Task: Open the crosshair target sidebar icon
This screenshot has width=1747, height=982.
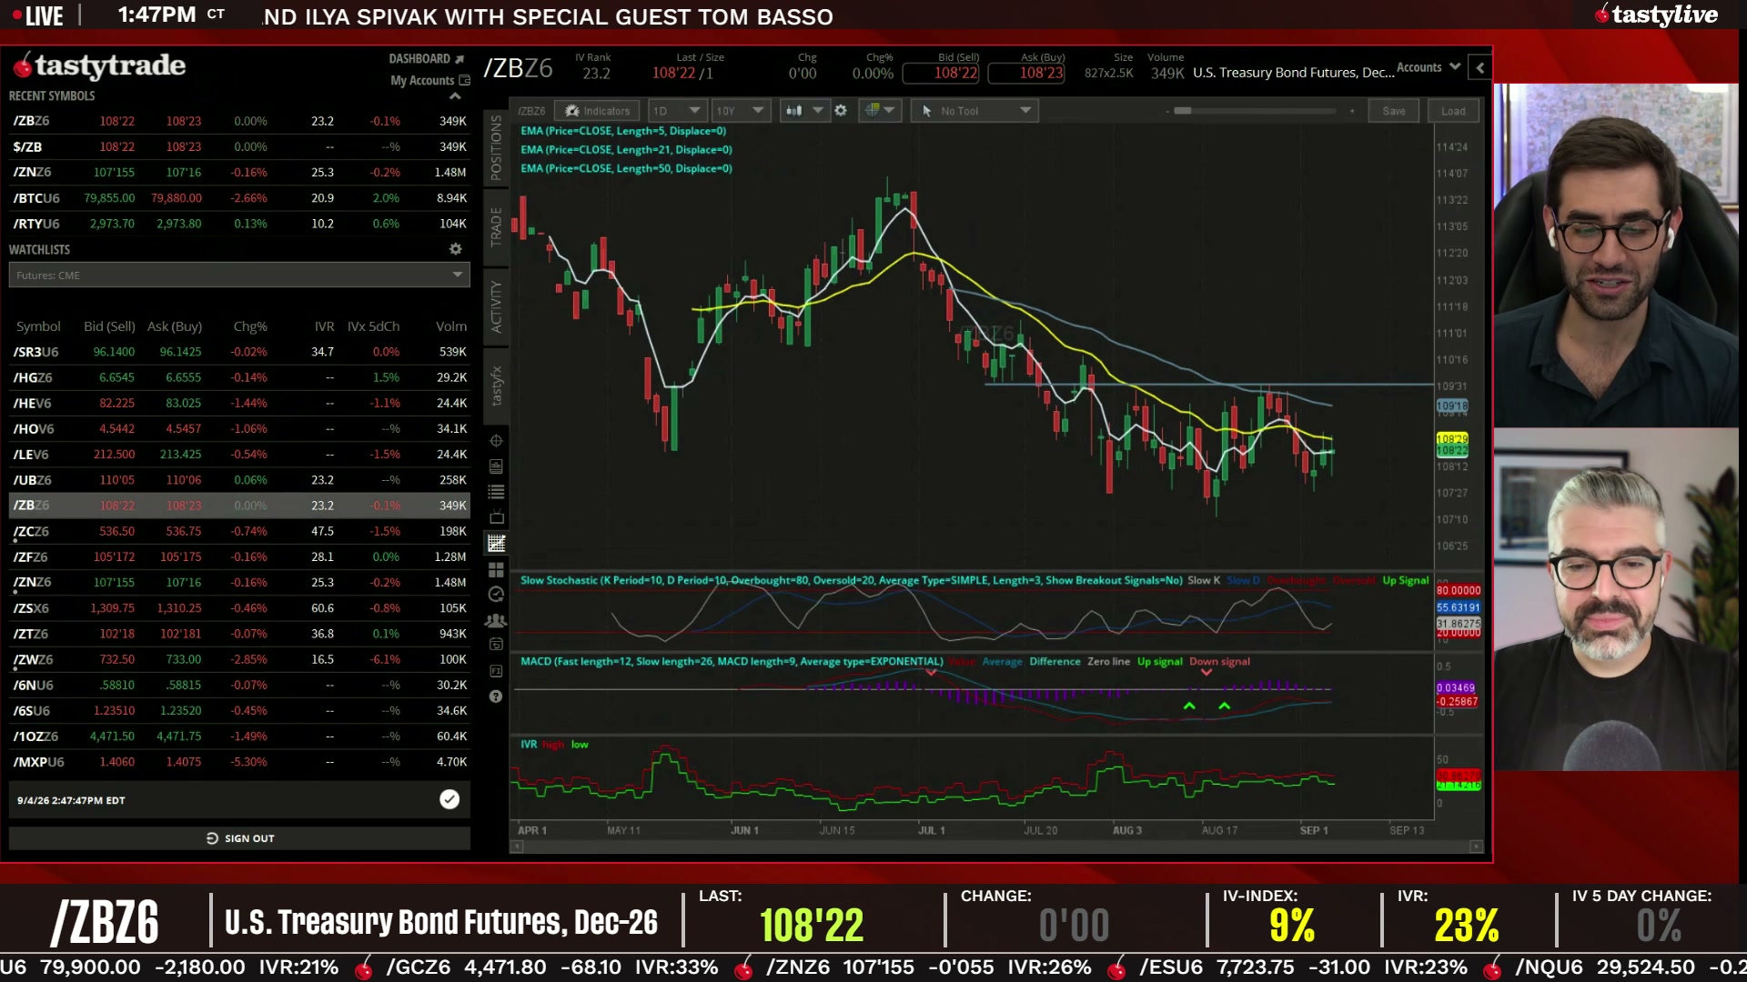Action: click(496, 441)
